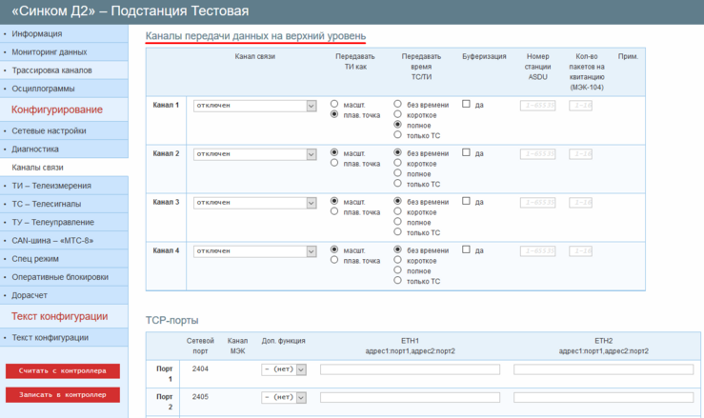The image size is (704, 418).
Task: Open Трассировка каналов in sidebar
Action: [51, 70]
